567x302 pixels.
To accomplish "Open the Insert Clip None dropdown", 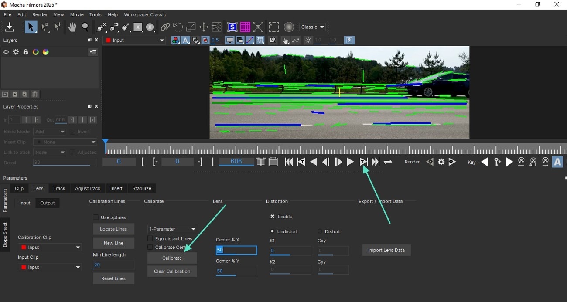I will tap(65, 142).
